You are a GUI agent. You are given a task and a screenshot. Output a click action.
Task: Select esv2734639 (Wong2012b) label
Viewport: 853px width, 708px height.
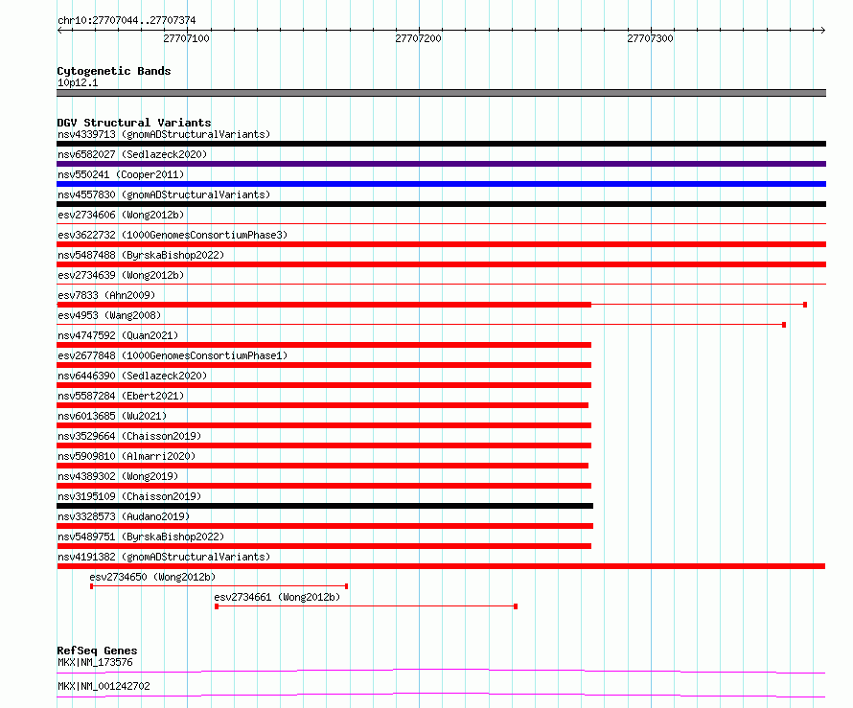point(121,275)
